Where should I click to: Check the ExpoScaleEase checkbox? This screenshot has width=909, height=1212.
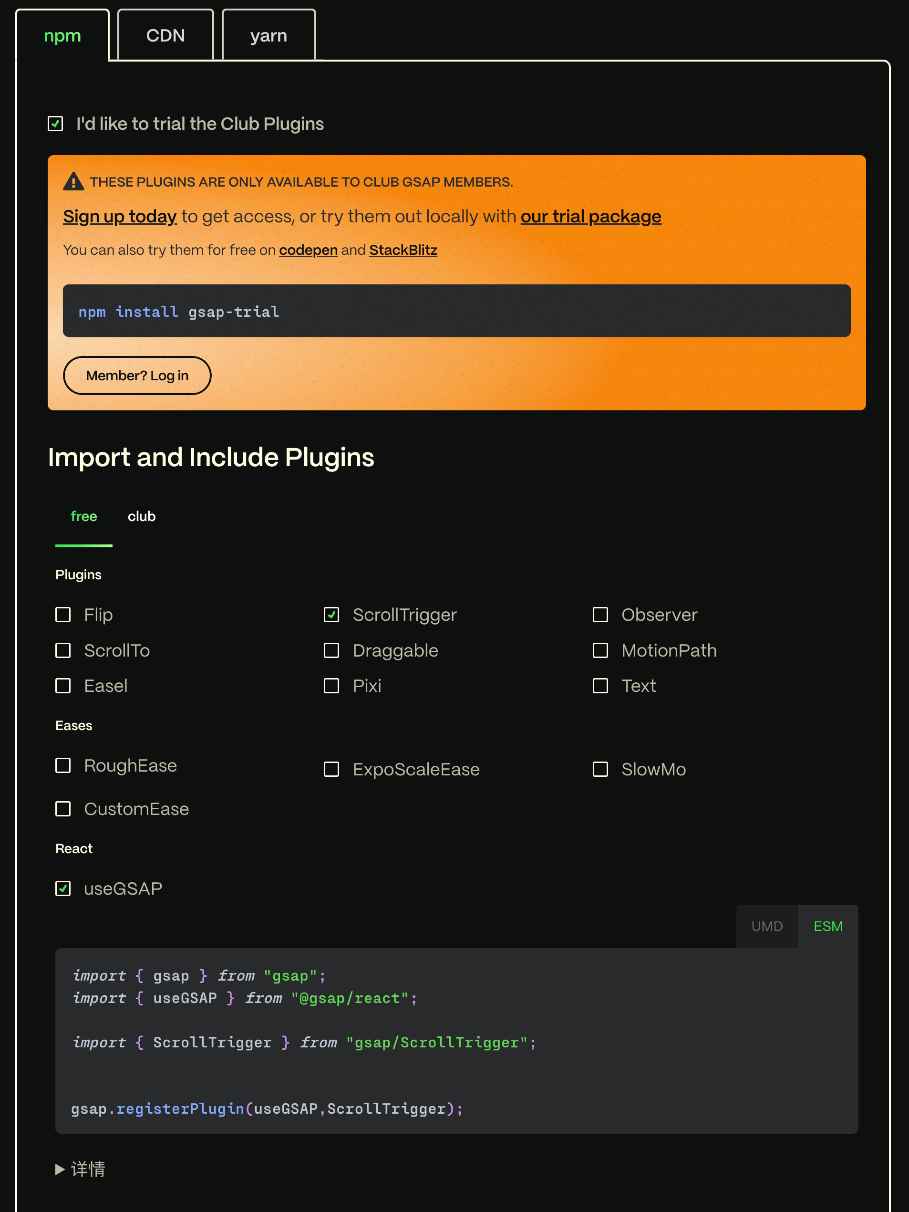[x=331, y=769]
